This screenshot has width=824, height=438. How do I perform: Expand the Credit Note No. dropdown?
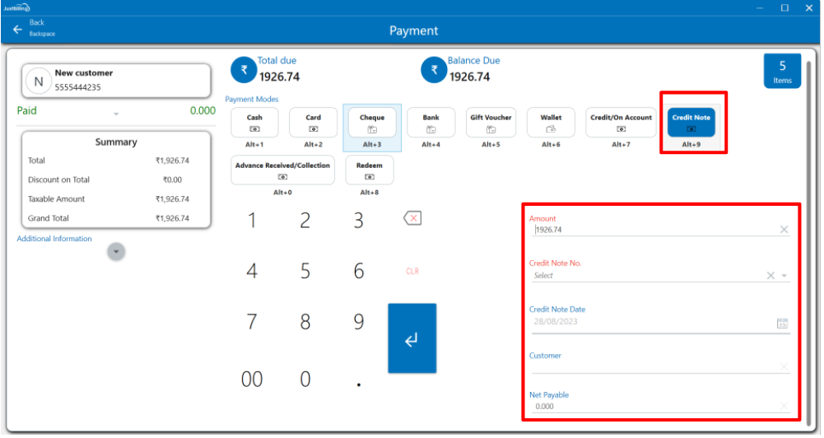784,276
